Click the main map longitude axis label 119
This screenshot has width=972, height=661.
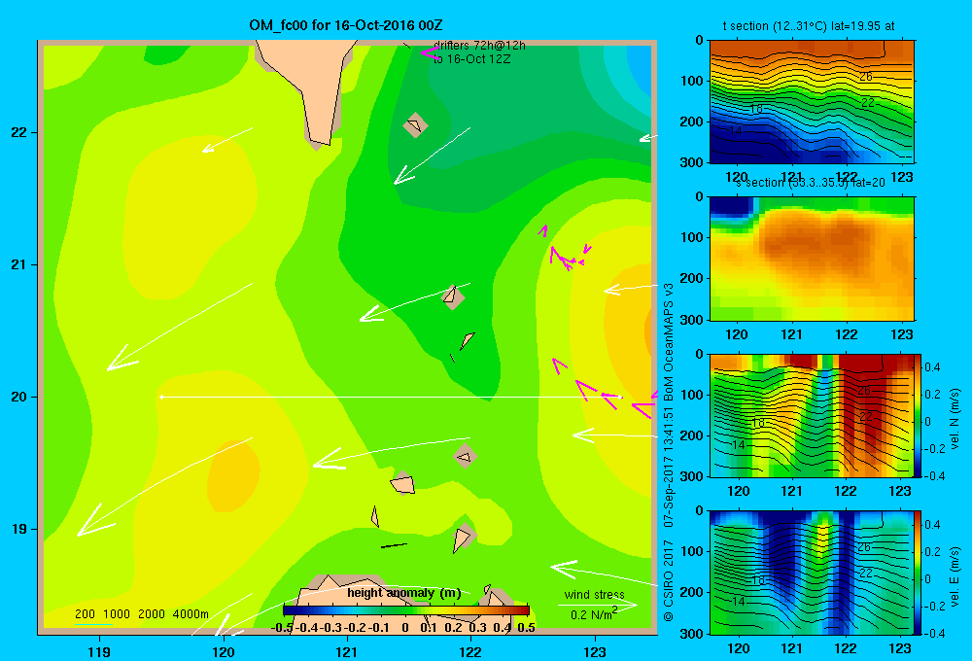pyautogui.click(x=99, y=651)
